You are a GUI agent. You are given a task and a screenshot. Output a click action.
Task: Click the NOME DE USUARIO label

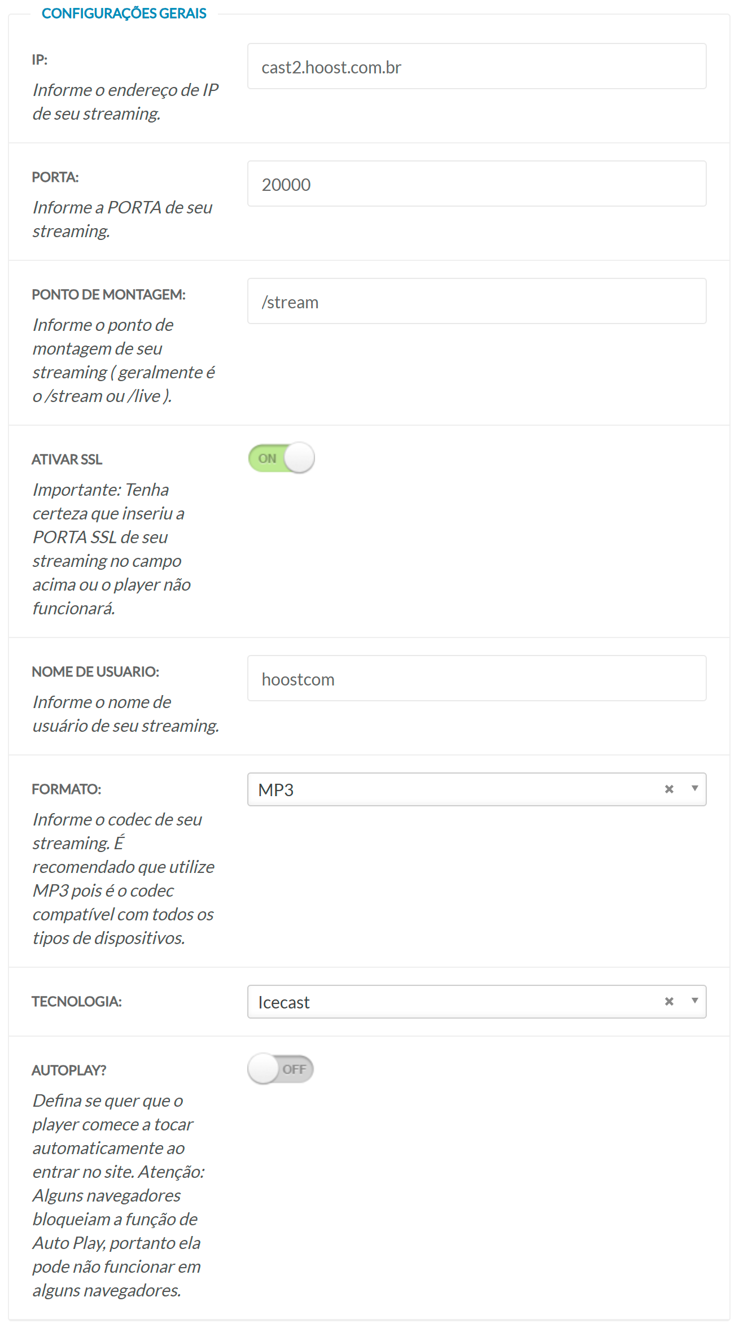(x=95, y=672)
